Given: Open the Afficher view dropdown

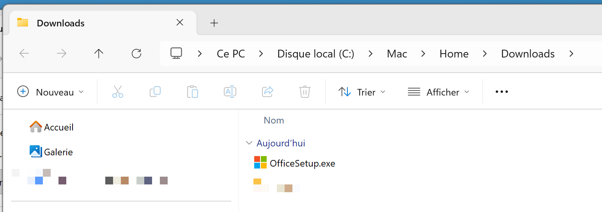Looking at the screenshot, I should (438, 92).
